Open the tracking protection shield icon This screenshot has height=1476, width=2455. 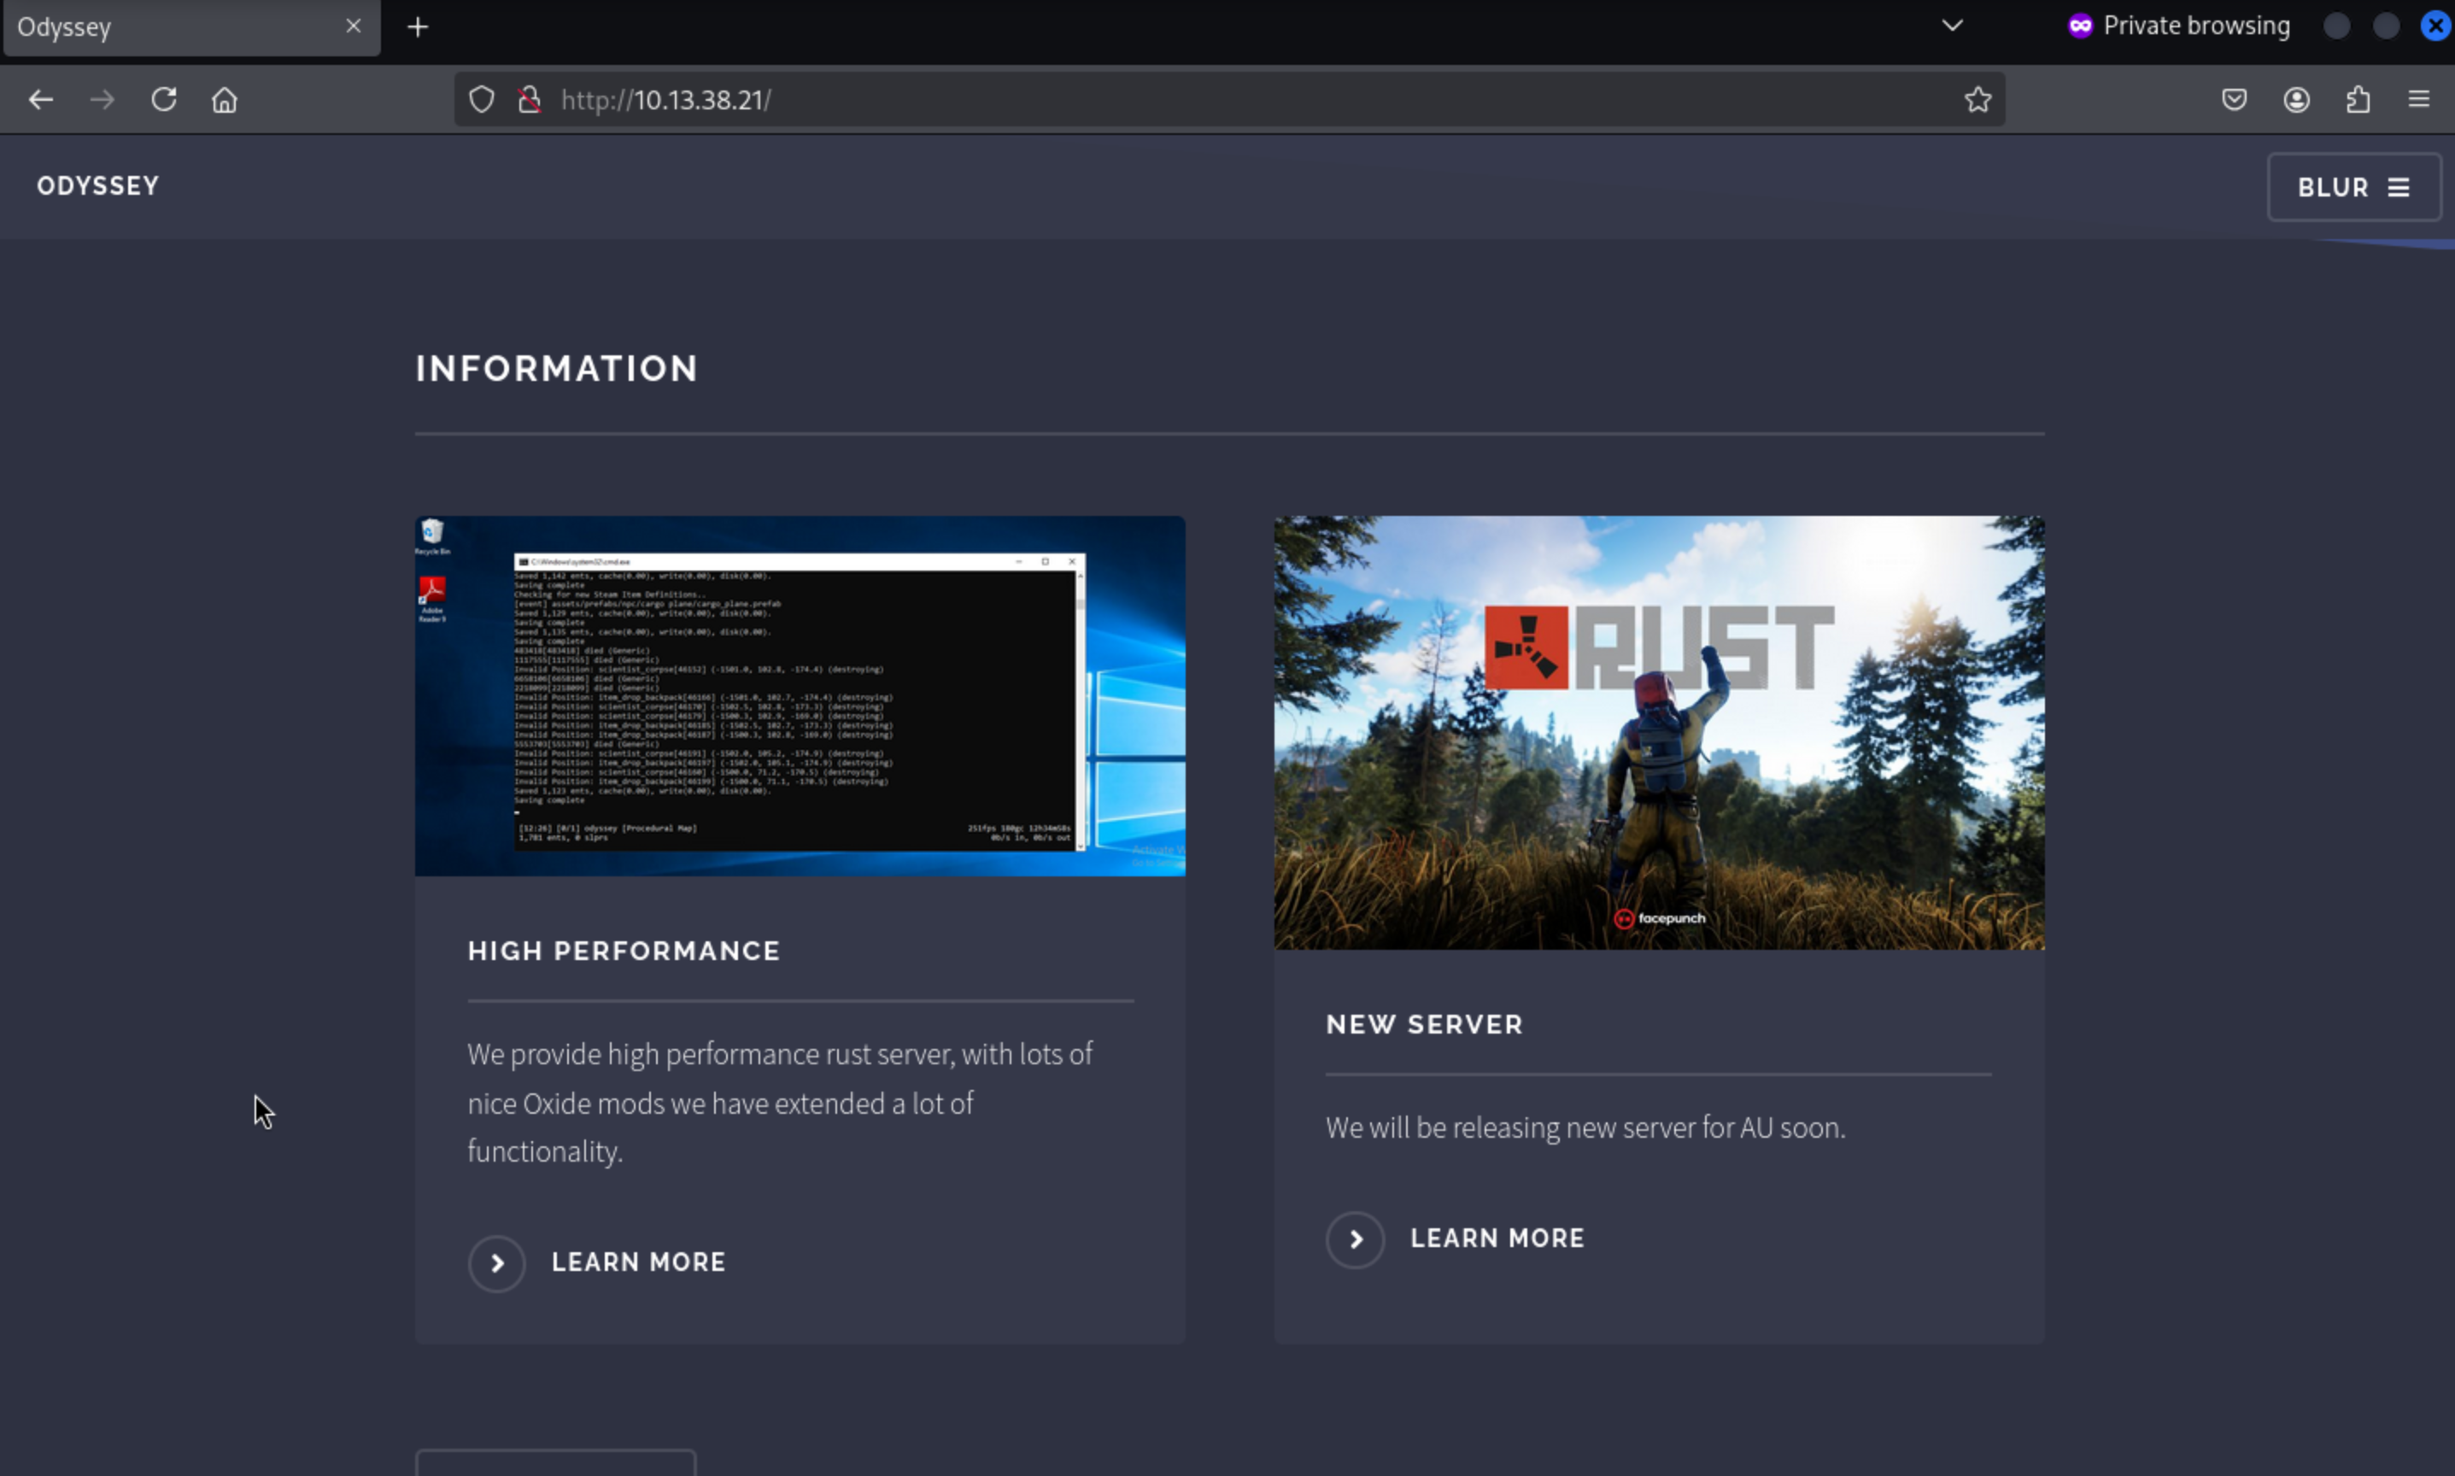coord(481,99)
